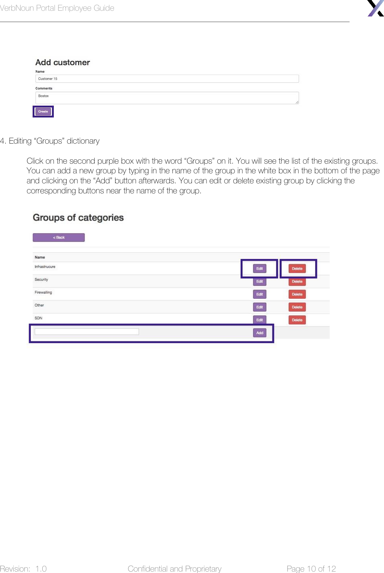This screenshot has height=573, width=384.
Task: Edit the Other group
Action: [x=259, y=307]
